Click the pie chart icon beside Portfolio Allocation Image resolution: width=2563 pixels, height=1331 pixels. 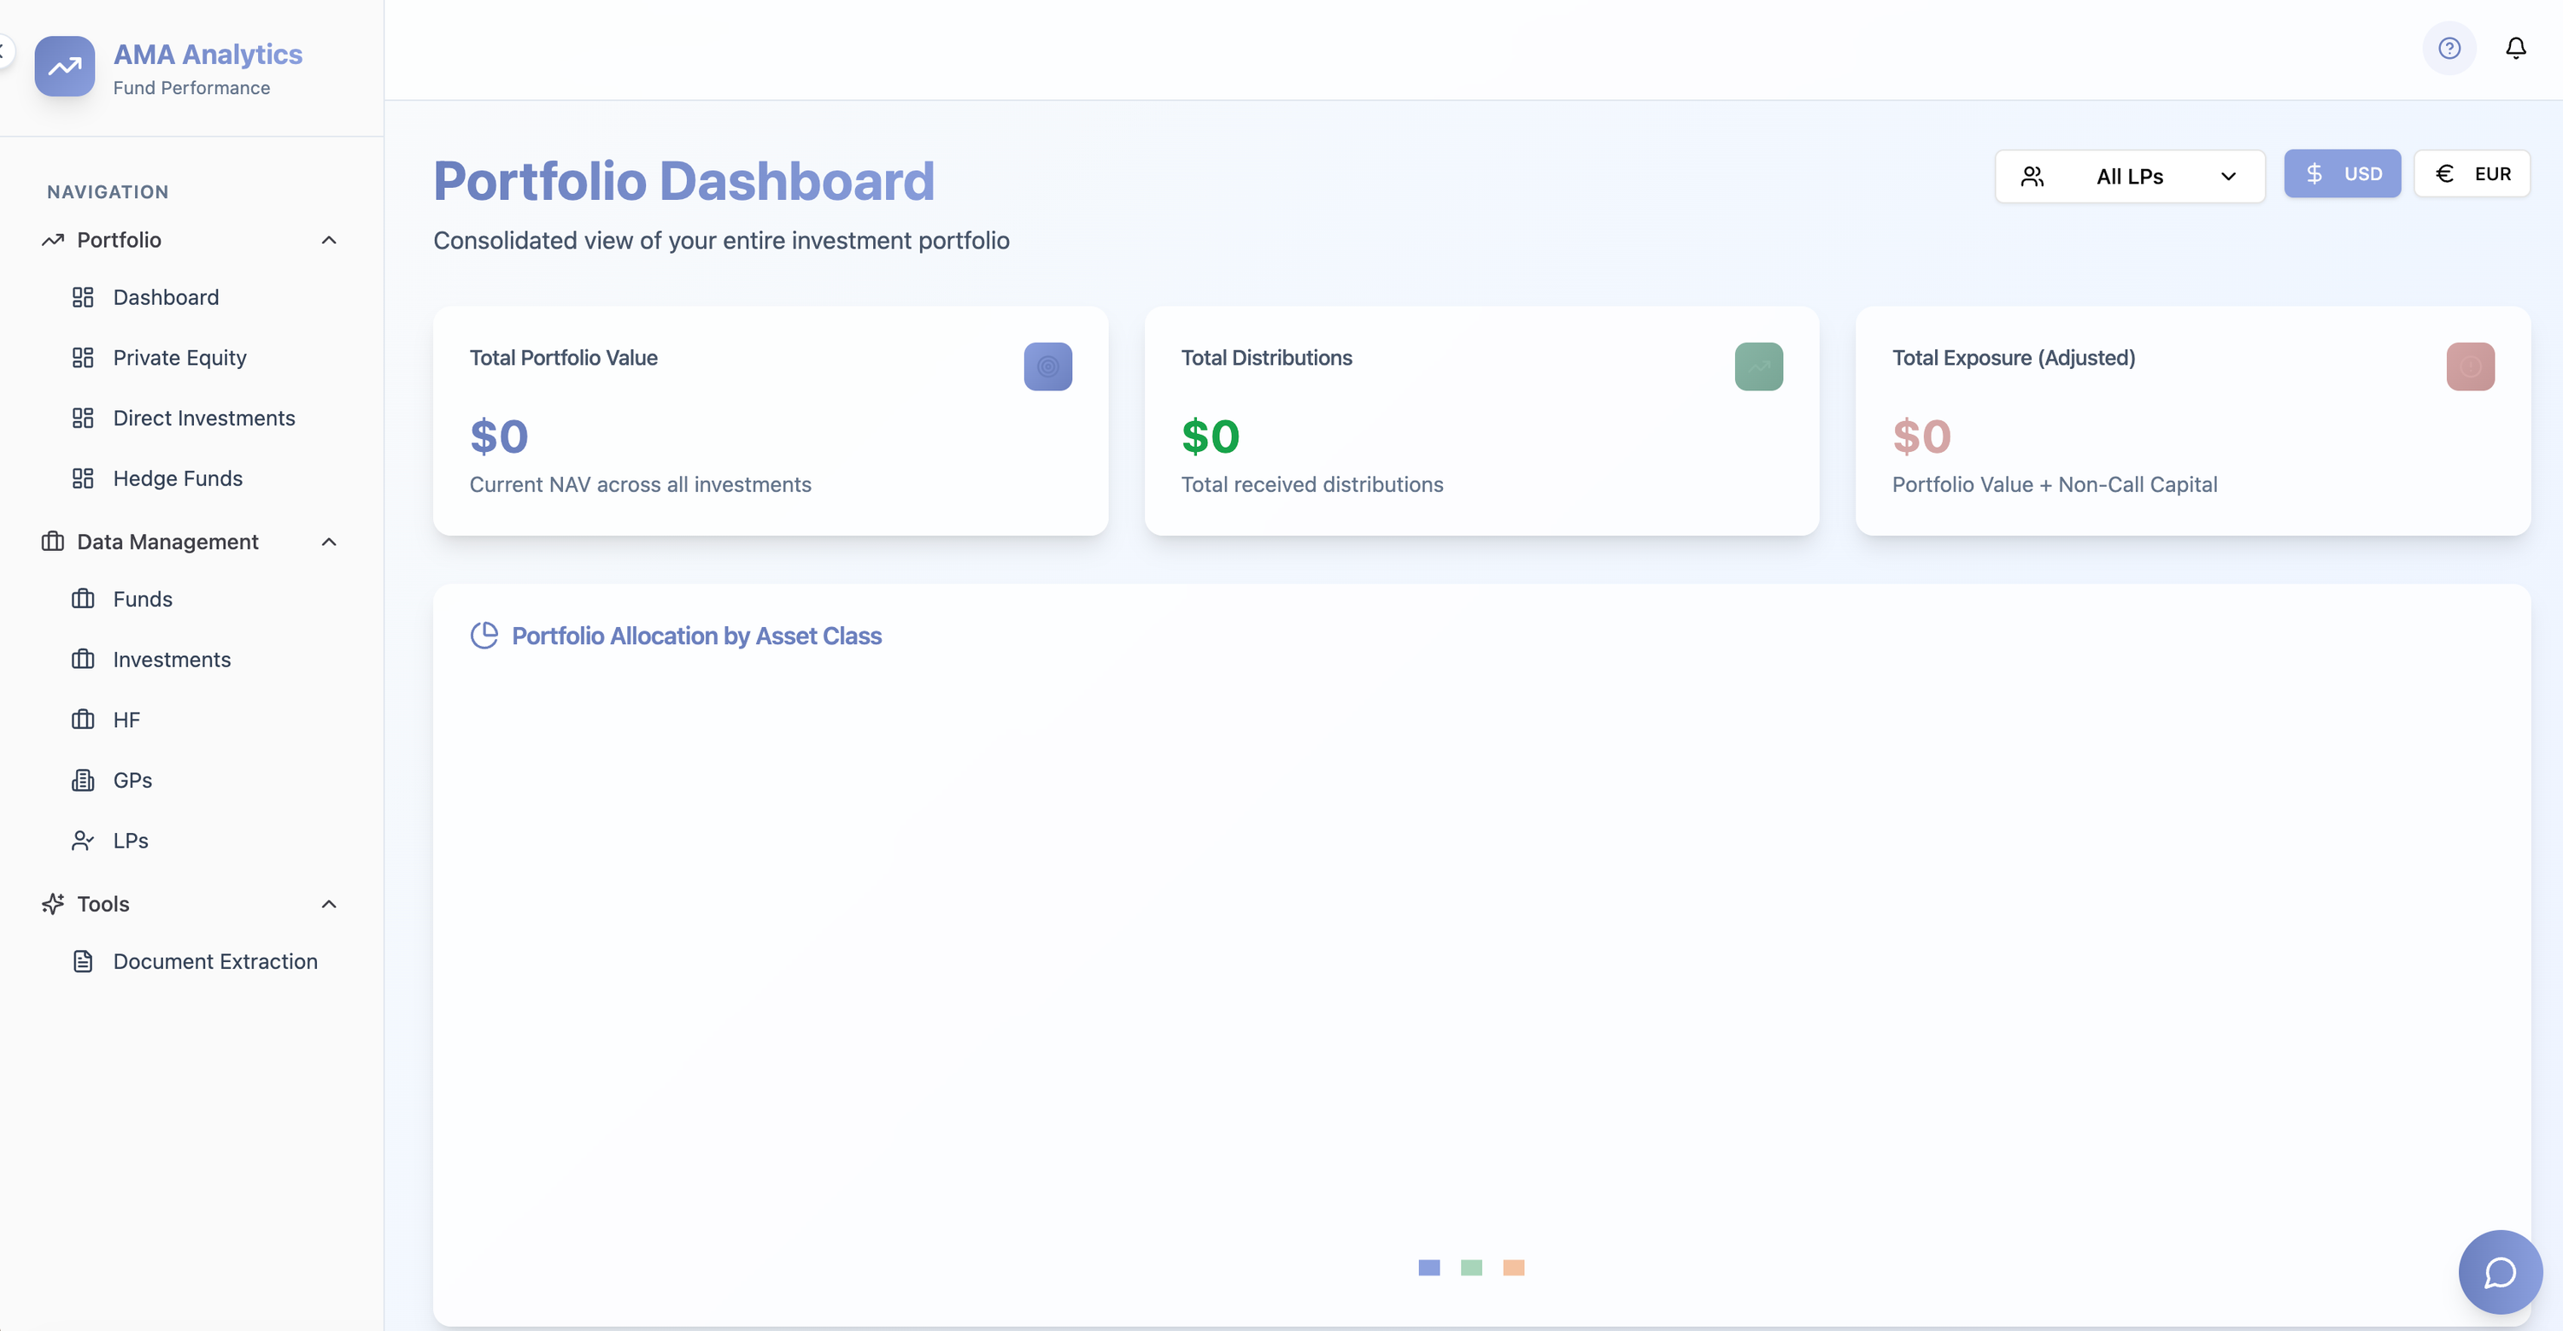click(484, 636)
